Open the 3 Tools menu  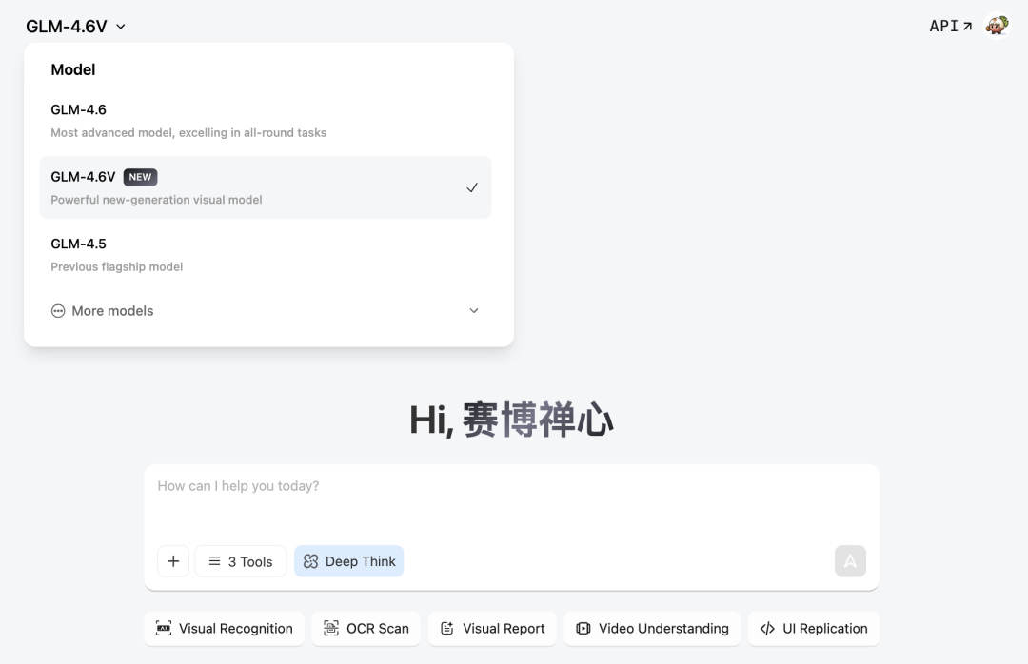(241, 561)
